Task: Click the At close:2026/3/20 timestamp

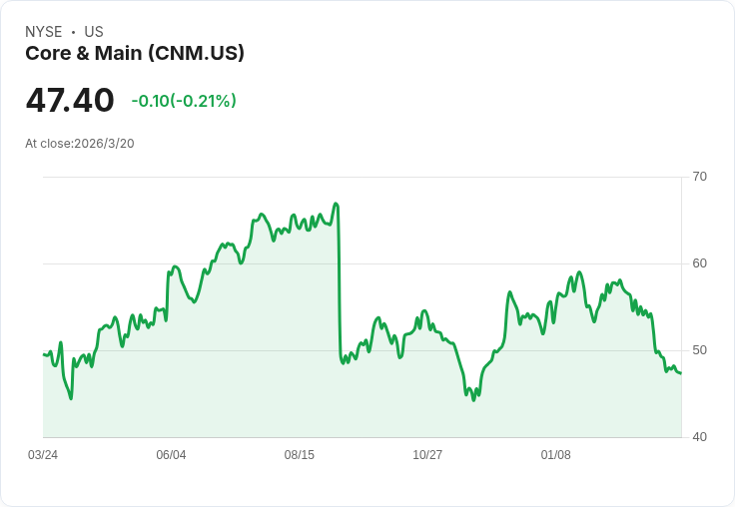Action: pyautogui.click(x=80, y=144)
